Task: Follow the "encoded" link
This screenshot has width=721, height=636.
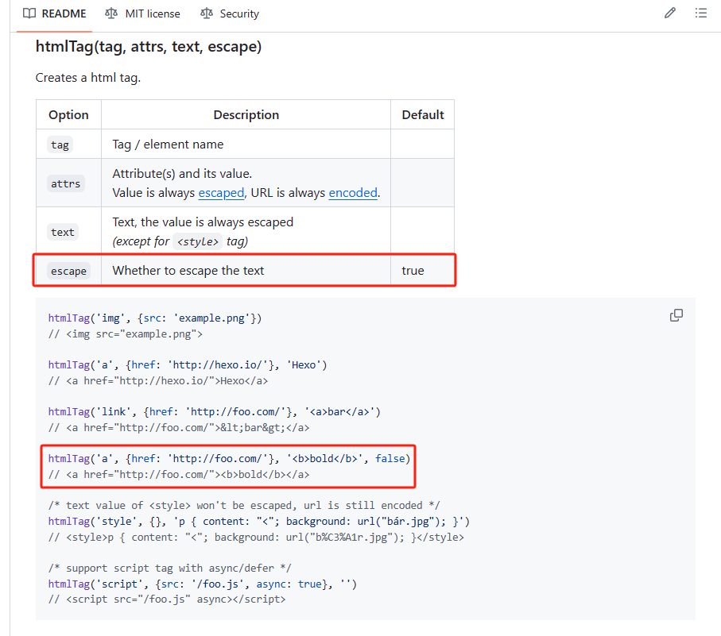Action: tap(353, 192)
